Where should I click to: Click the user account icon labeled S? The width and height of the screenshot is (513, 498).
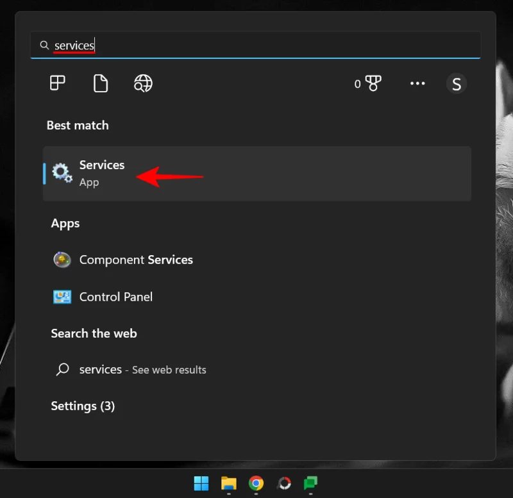point(456,83)
